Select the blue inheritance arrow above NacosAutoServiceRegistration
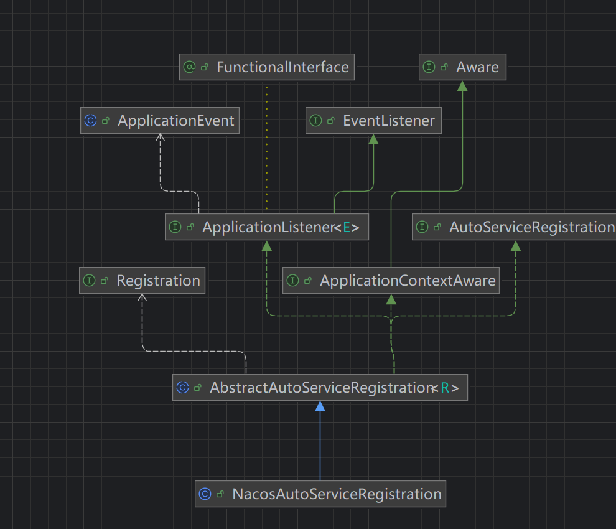Screen dimensions: 616x529 (x=320, y=441)
